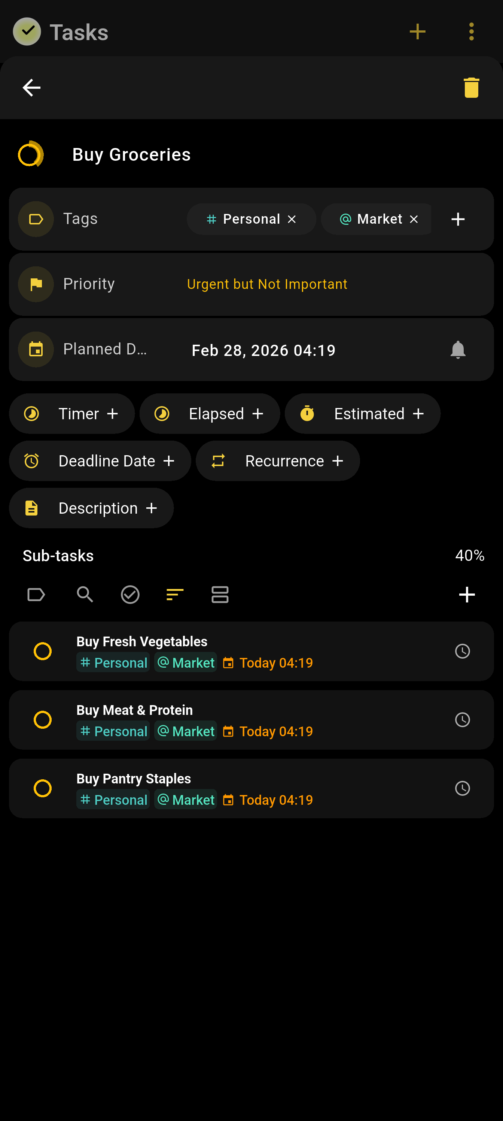Image resolution: width=503 pixels, height=1121 pixels.
Task: Search sub-tasks with the magnifier icon
Action: (85, 594)
